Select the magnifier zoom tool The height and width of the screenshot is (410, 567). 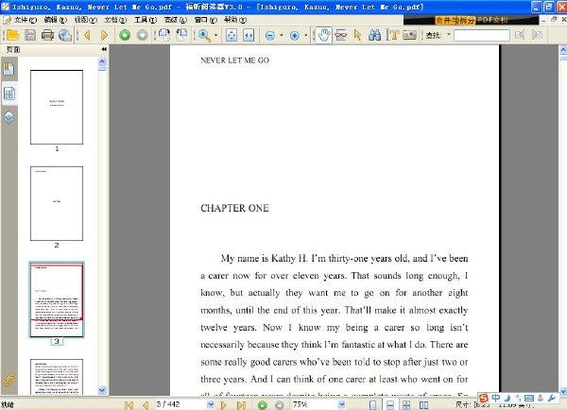(x=204, y=35)
